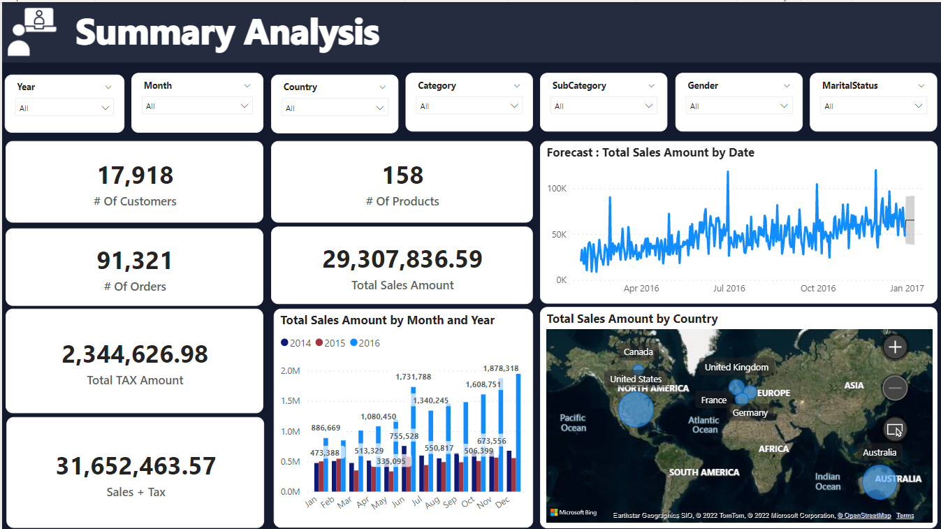Open the MaritalStatus slicer dropdown

pyautogui.click(x=873, y=106)
